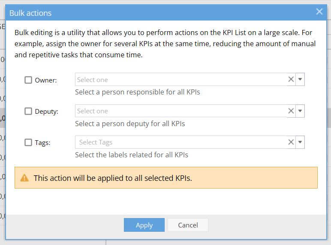Click the Deputy label text

pyautogui.click(x=46, y=112)
